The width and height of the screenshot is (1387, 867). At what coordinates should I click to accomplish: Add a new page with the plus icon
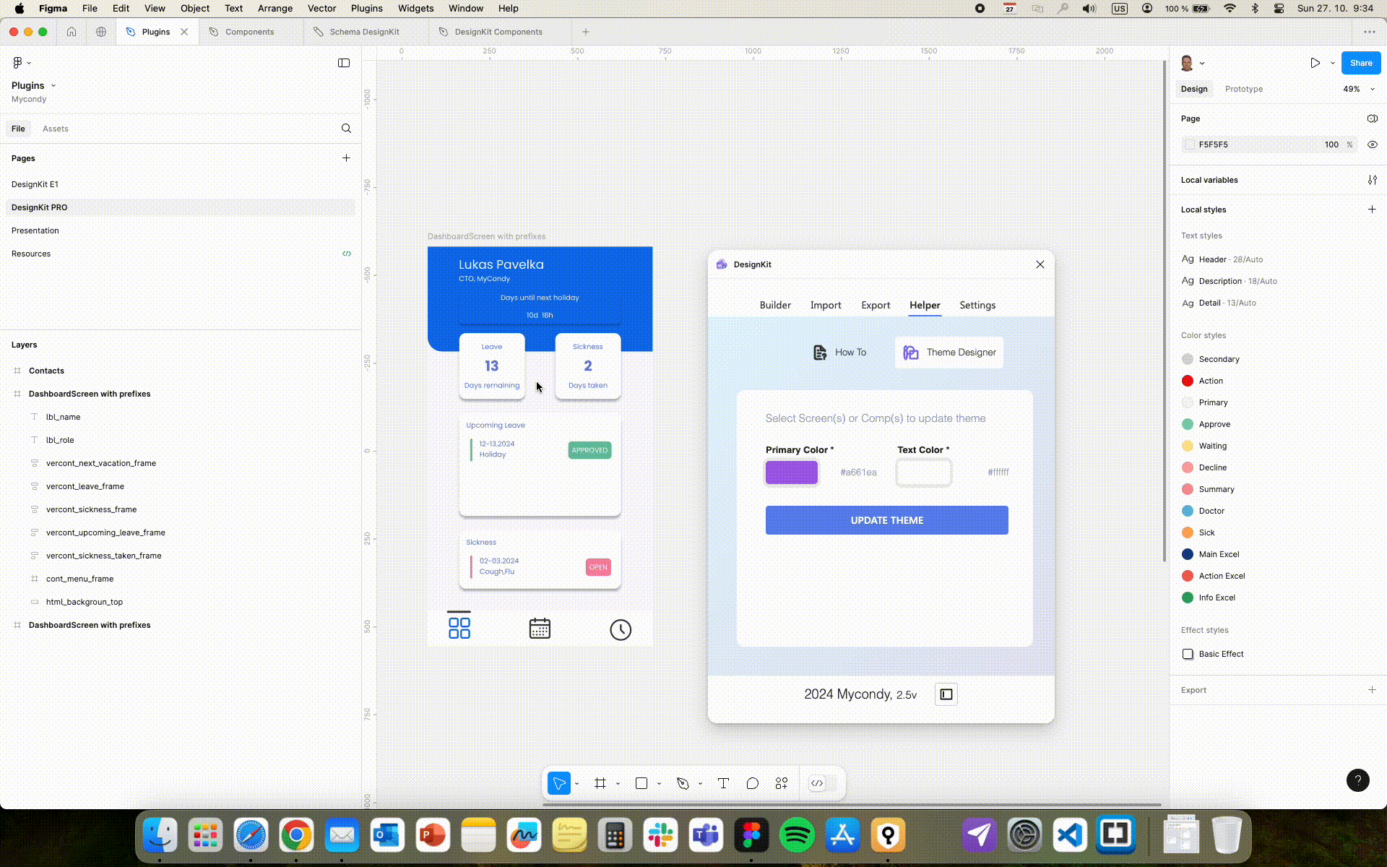[x=346, y=158]
